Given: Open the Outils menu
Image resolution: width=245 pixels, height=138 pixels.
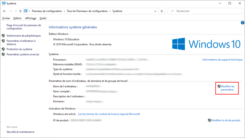Looking at the screenshot, I should pyautogui.click(x=43, y=18).
